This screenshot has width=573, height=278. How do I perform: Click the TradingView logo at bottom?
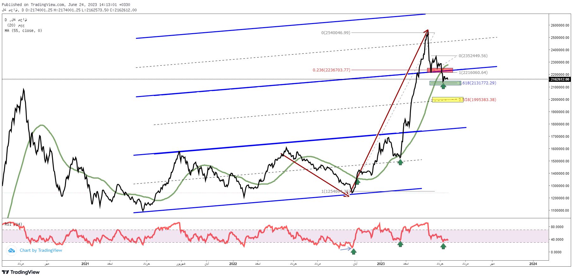(x=21, y=272)
